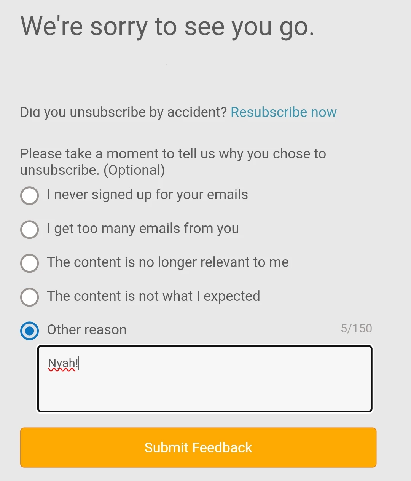Image resolution: width=411 pixels, height=481 pixels.
Task: Choose the 'I get too many emails' radio circle
Action: [29, 230]
